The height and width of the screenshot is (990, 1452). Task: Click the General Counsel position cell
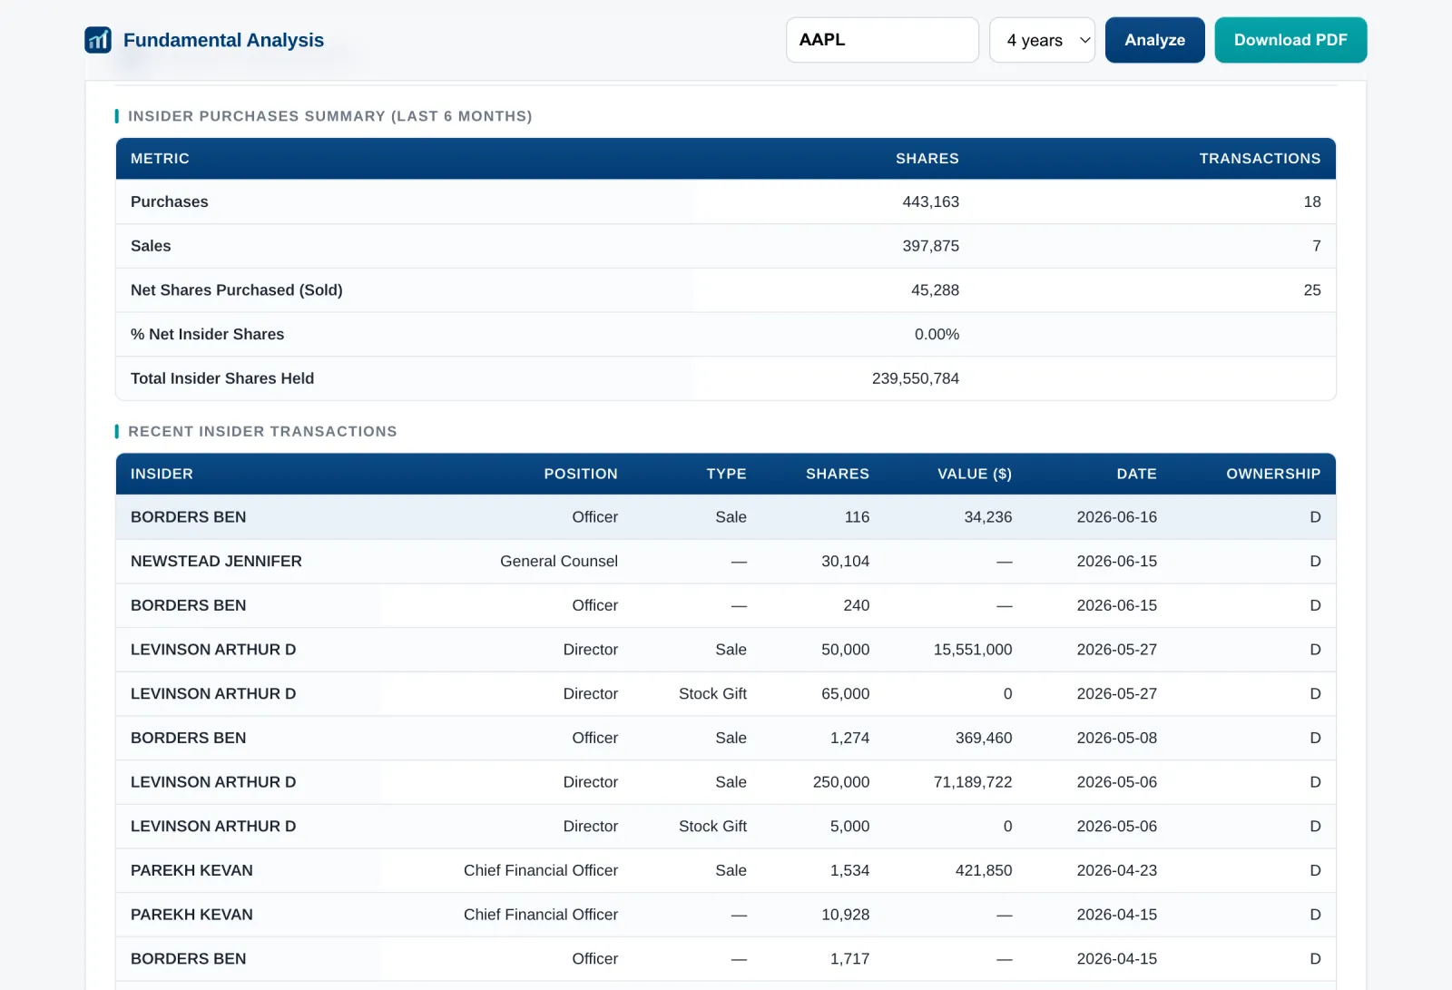(559, 562)
